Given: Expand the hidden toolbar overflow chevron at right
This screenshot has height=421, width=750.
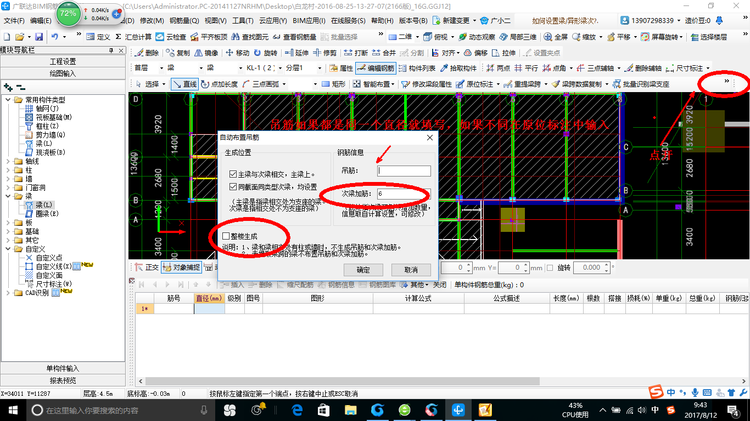Looking at the screenshot, I should click(x=727, y=81).
